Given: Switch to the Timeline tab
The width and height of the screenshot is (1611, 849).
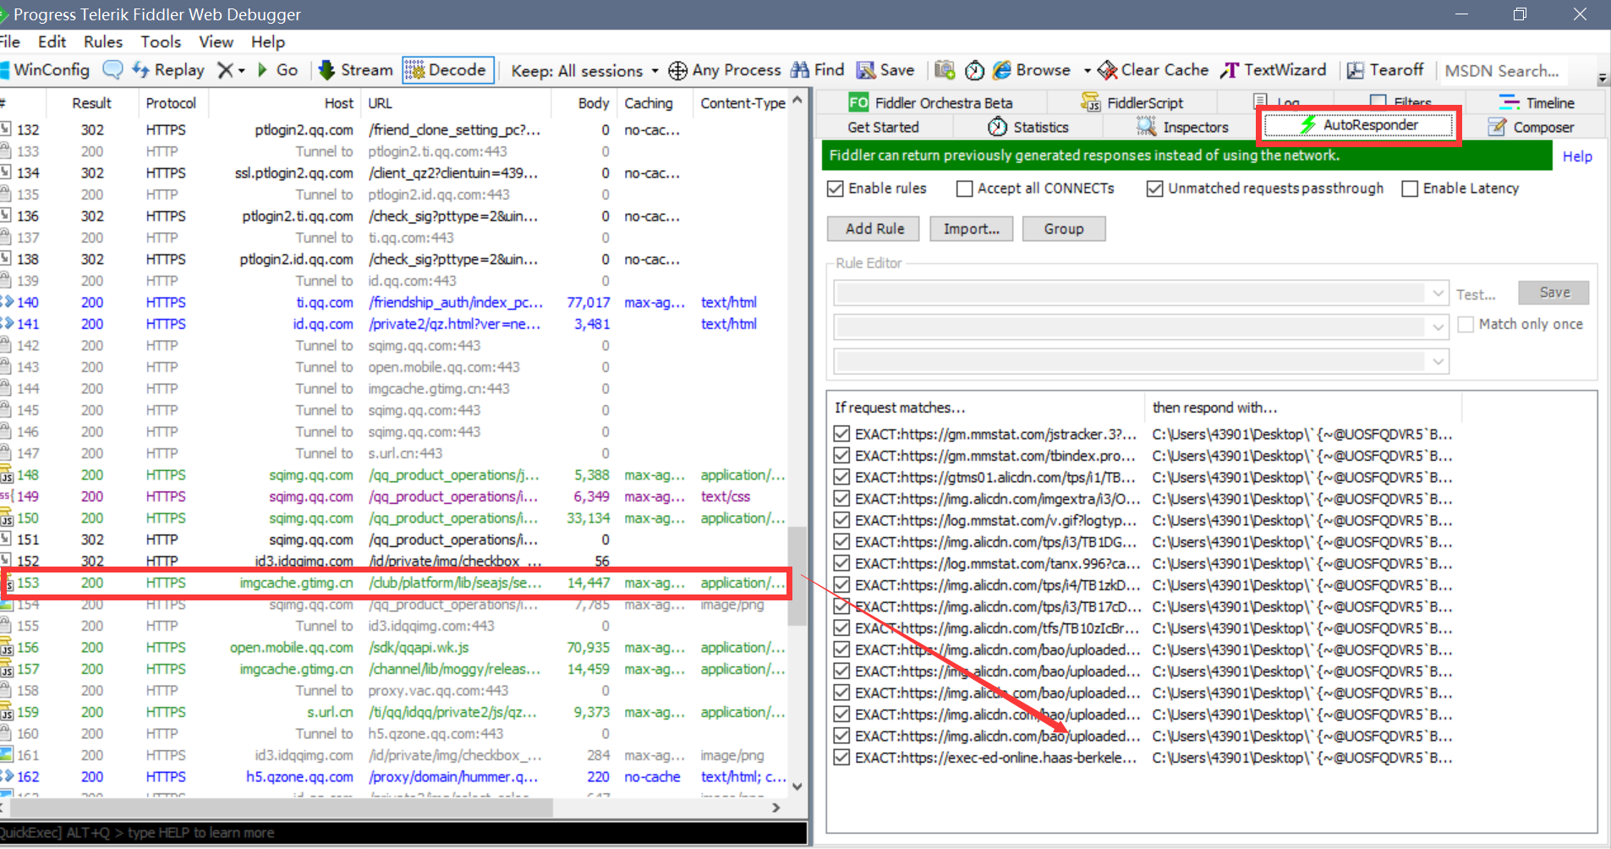Looking at the screenshot, I should pos(1537,102).
